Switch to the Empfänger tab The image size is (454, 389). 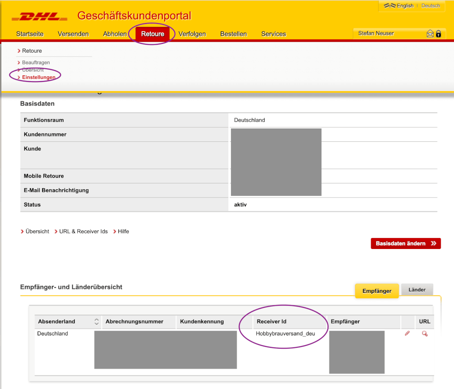pyautogui.click(x=377, y=291)
